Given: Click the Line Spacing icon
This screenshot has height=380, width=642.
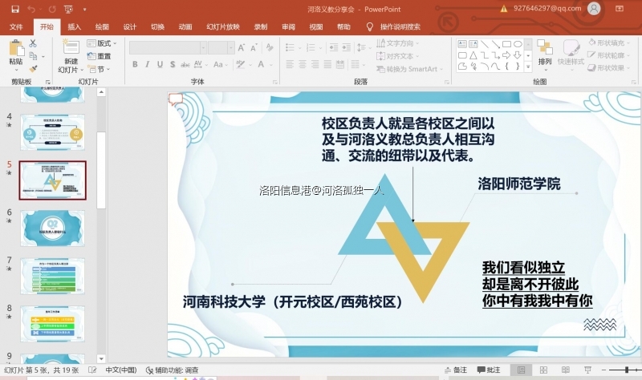Looking at the screenshot, I should (361, 47).
